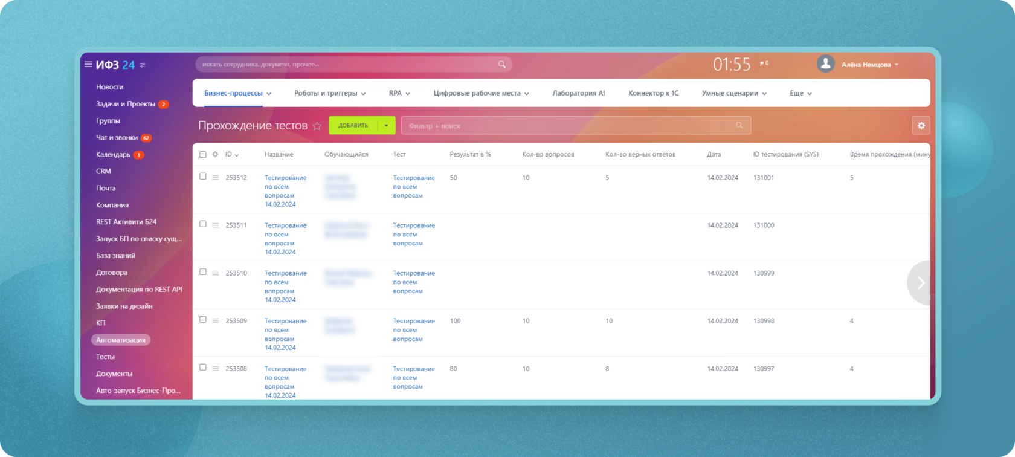Click the Задачи и Проекты badge 2

(163, 104)
